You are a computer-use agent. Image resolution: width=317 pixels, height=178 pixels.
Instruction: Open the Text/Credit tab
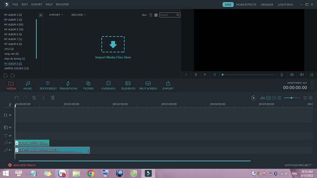[48, 85]
